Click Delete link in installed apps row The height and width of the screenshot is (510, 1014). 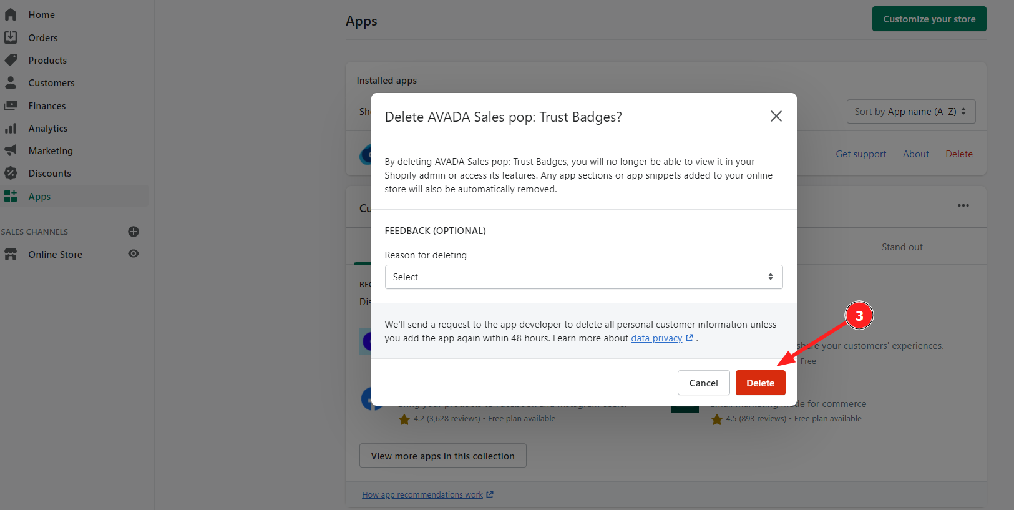(x=958, y=154)
